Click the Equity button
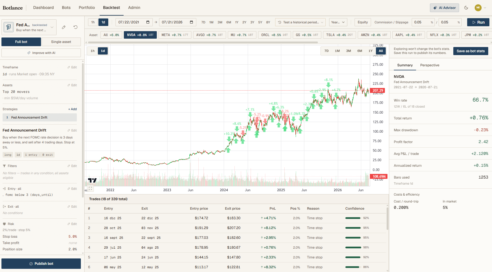 tap(363, 22)
